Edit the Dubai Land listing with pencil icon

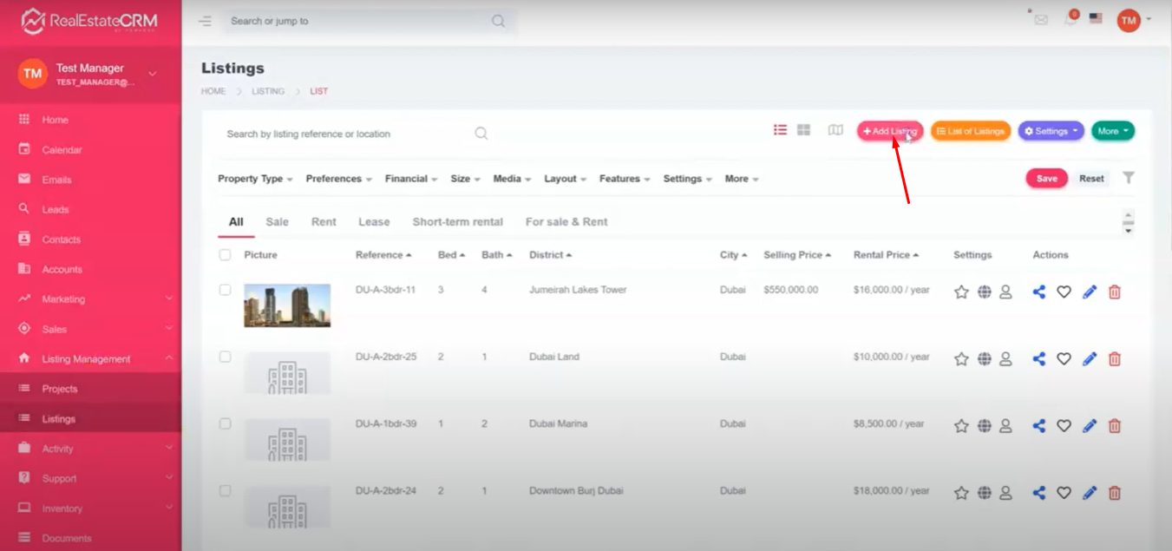click(1090, 359)
